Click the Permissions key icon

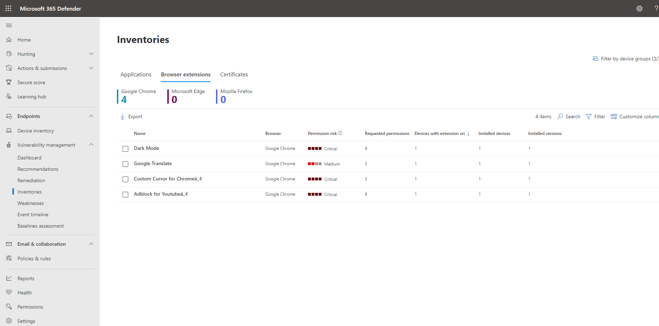pos(9,306)
